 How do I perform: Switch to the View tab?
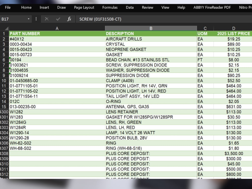tap(165, 7)
